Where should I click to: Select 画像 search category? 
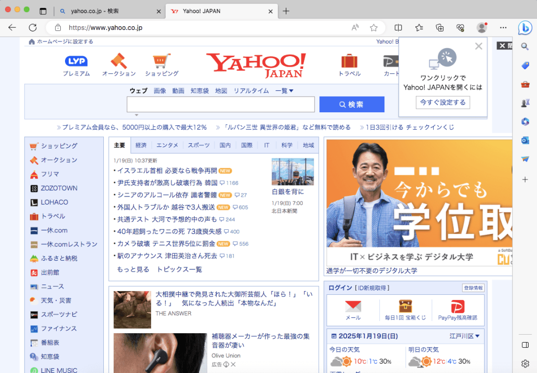pyautogui.click(x=159, y=91)
